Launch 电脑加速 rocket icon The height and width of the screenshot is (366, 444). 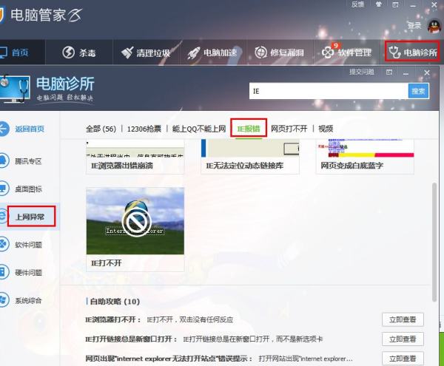(194, 53)
